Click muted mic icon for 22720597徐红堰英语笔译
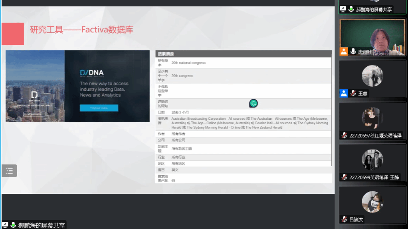 coord(344,135)
